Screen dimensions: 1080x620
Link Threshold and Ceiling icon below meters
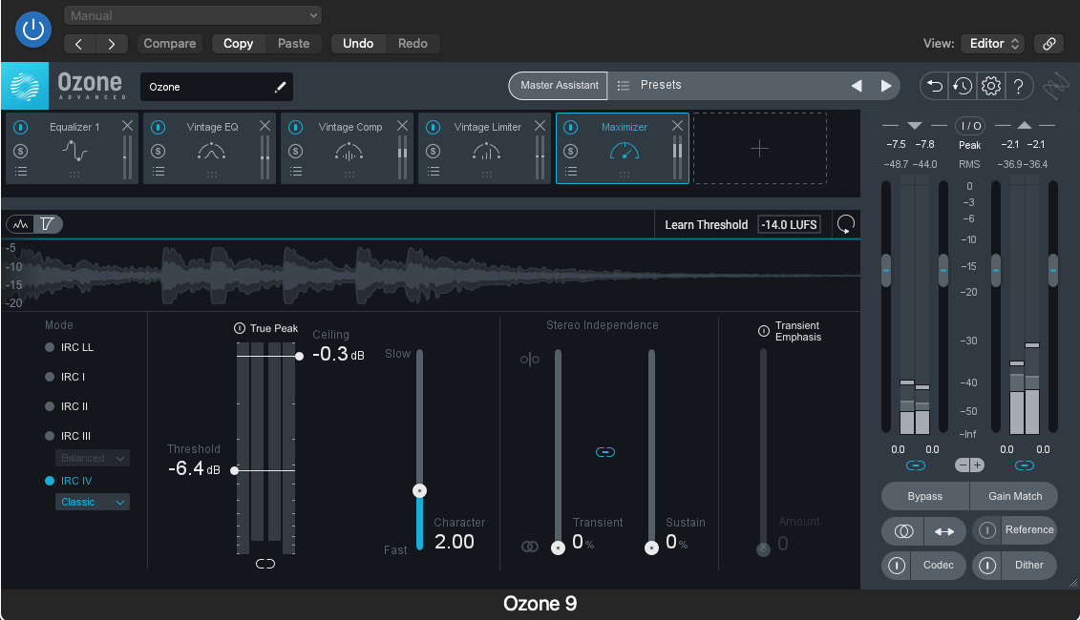click(x=265, y=564)
